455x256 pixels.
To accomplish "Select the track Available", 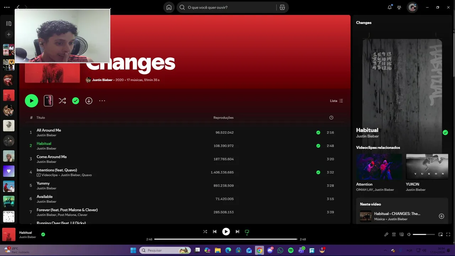I will tap(185, 199).
